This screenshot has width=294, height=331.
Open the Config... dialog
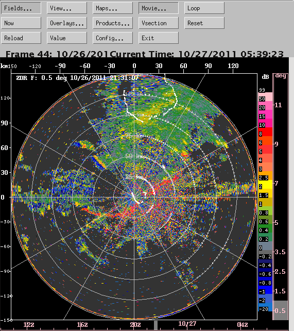tap(113, 38)
